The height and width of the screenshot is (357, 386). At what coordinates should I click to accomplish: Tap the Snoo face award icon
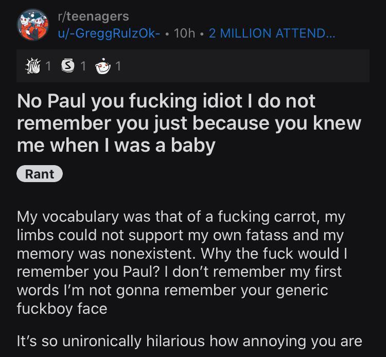pos(103,66)
